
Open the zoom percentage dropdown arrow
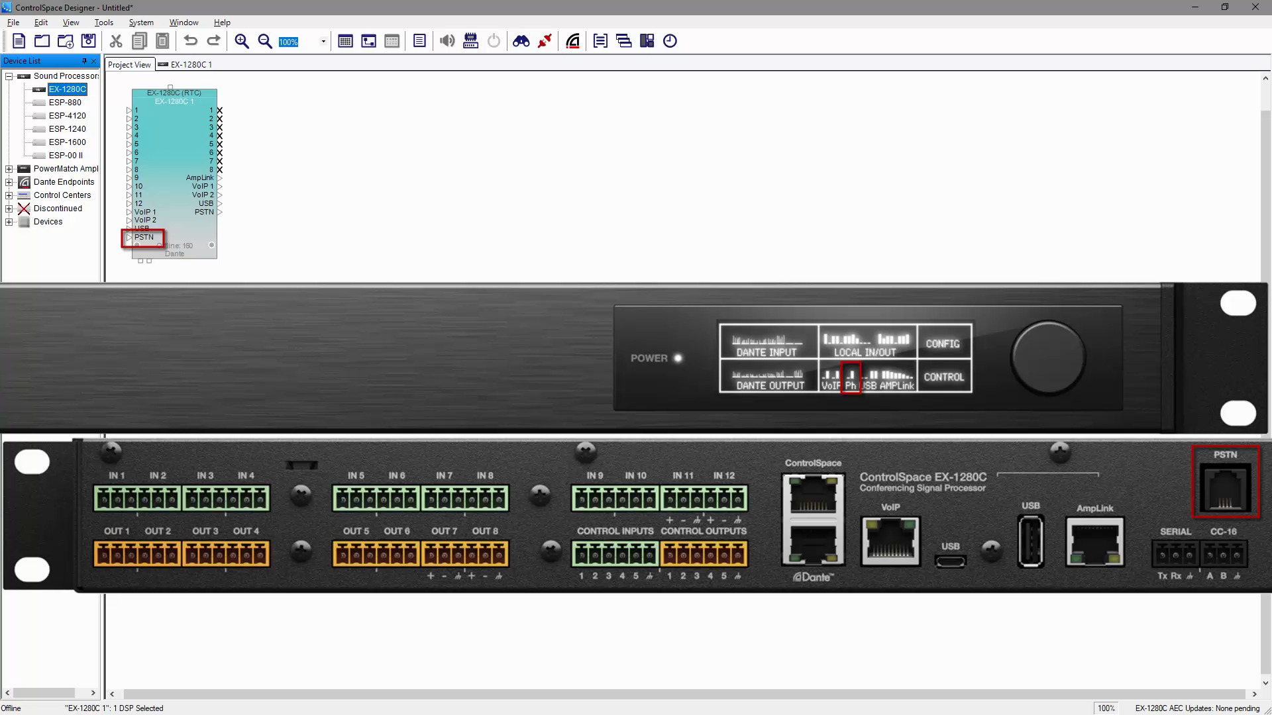pyautogui.click(x=323, y=42)
